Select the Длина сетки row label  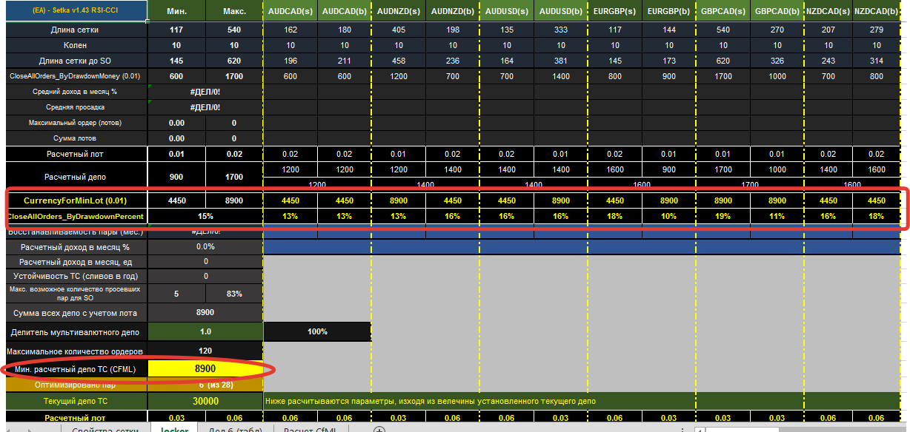(76, 30)
